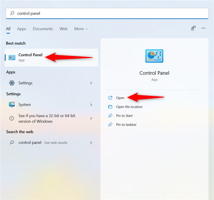This screenshot has height=200, width=214.
Task: Open the Settings app result
Action: pos(52,83)
